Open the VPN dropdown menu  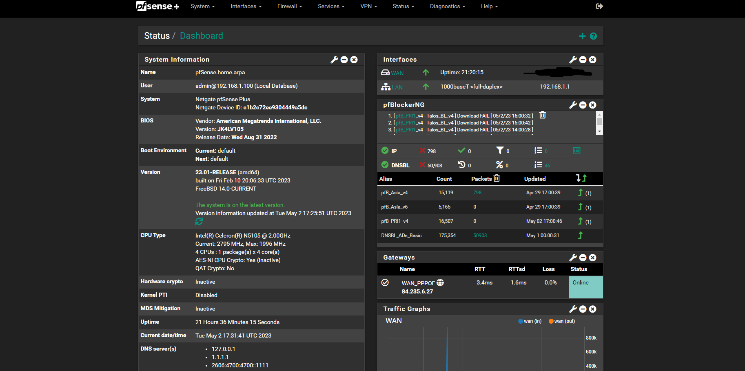pos(369,6)
